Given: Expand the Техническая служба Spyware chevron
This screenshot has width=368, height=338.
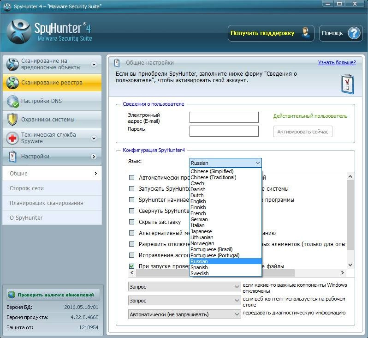Looking at the screenshot, I should pyautogui.click(x=94, y=138).
